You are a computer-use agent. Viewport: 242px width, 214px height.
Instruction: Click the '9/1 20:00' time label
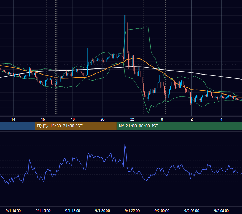(x=102, y=210)
